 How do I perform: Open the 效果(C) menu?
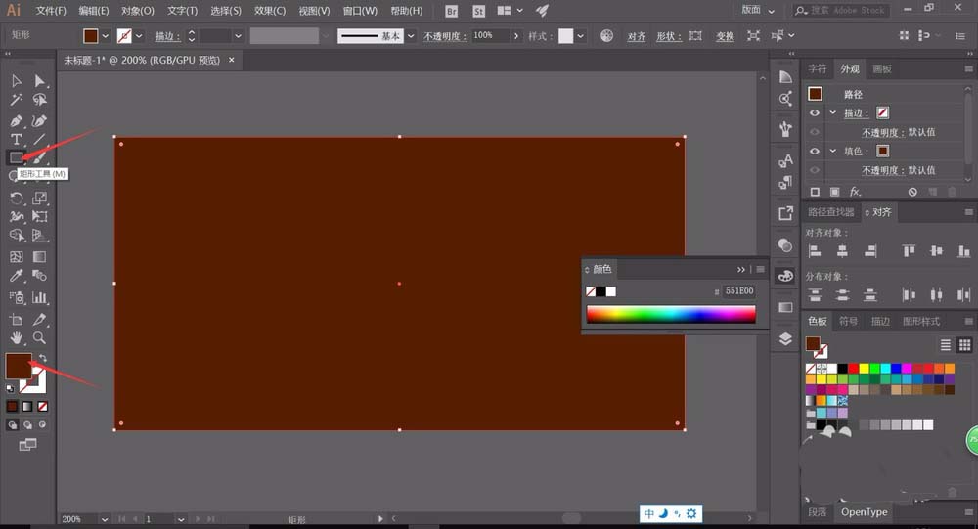pos(270,11)
